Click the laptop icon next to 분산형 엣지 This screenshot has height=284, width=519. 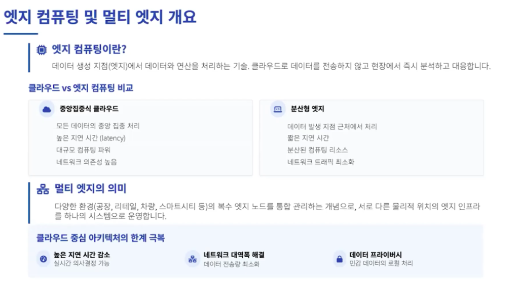[x=278, y=109]
